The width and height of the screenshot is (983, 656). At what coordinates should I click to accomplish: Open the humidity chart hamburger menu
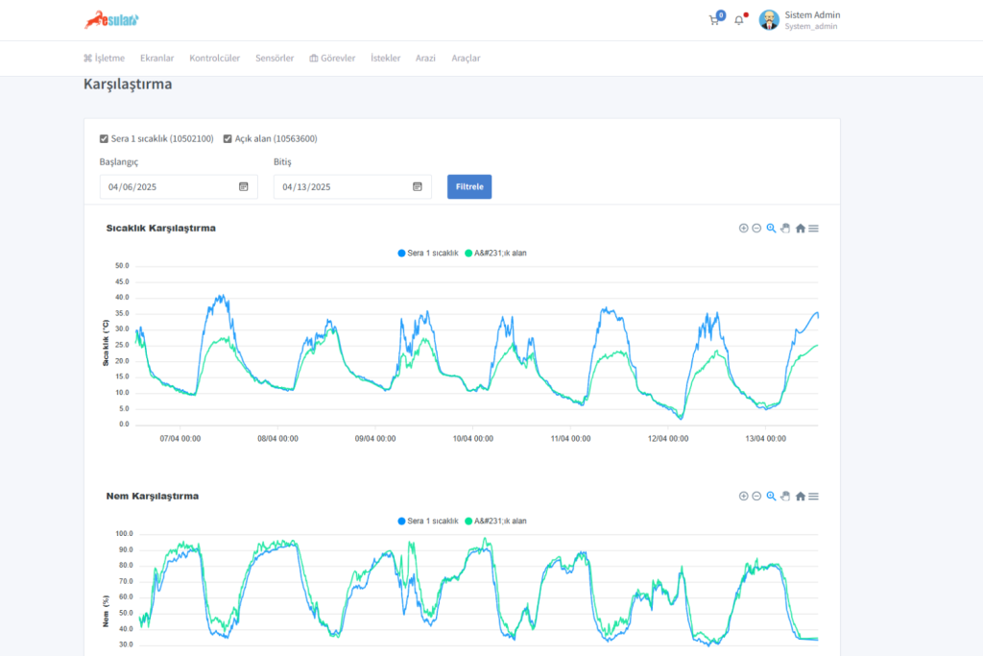click(813, 497)
